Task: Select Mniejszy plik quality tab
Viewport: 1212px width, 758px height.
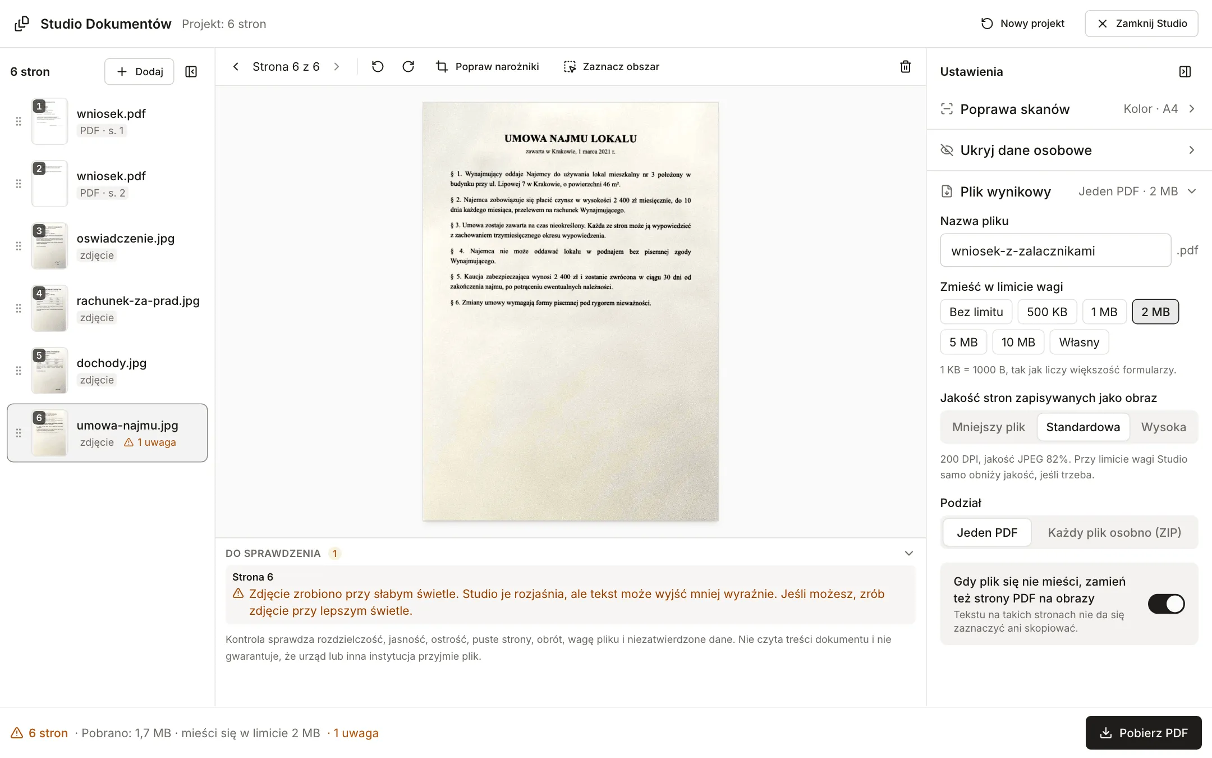Action: coord(989,427)
